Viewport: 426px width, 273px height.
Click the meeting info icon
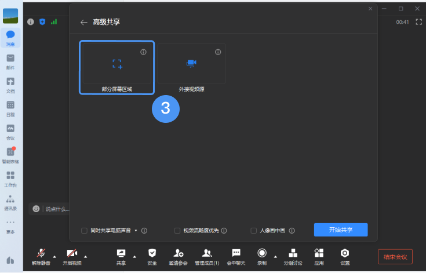point(30,21)
